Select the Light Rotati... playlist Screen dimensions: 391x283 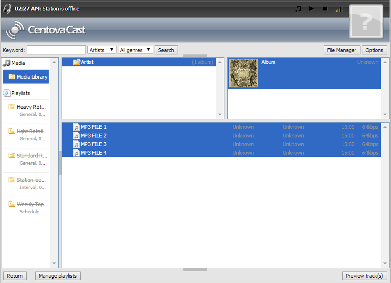26,135
